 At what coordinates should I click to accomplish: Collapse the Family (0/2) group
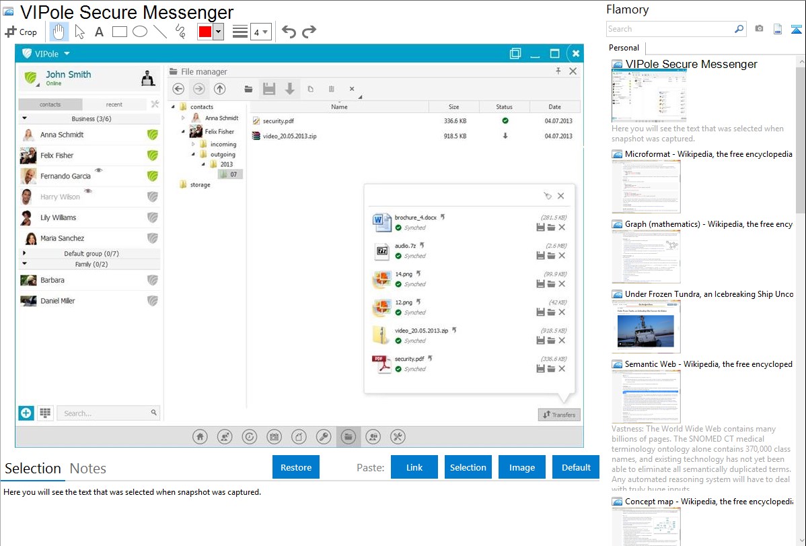(x=24, y=264)
